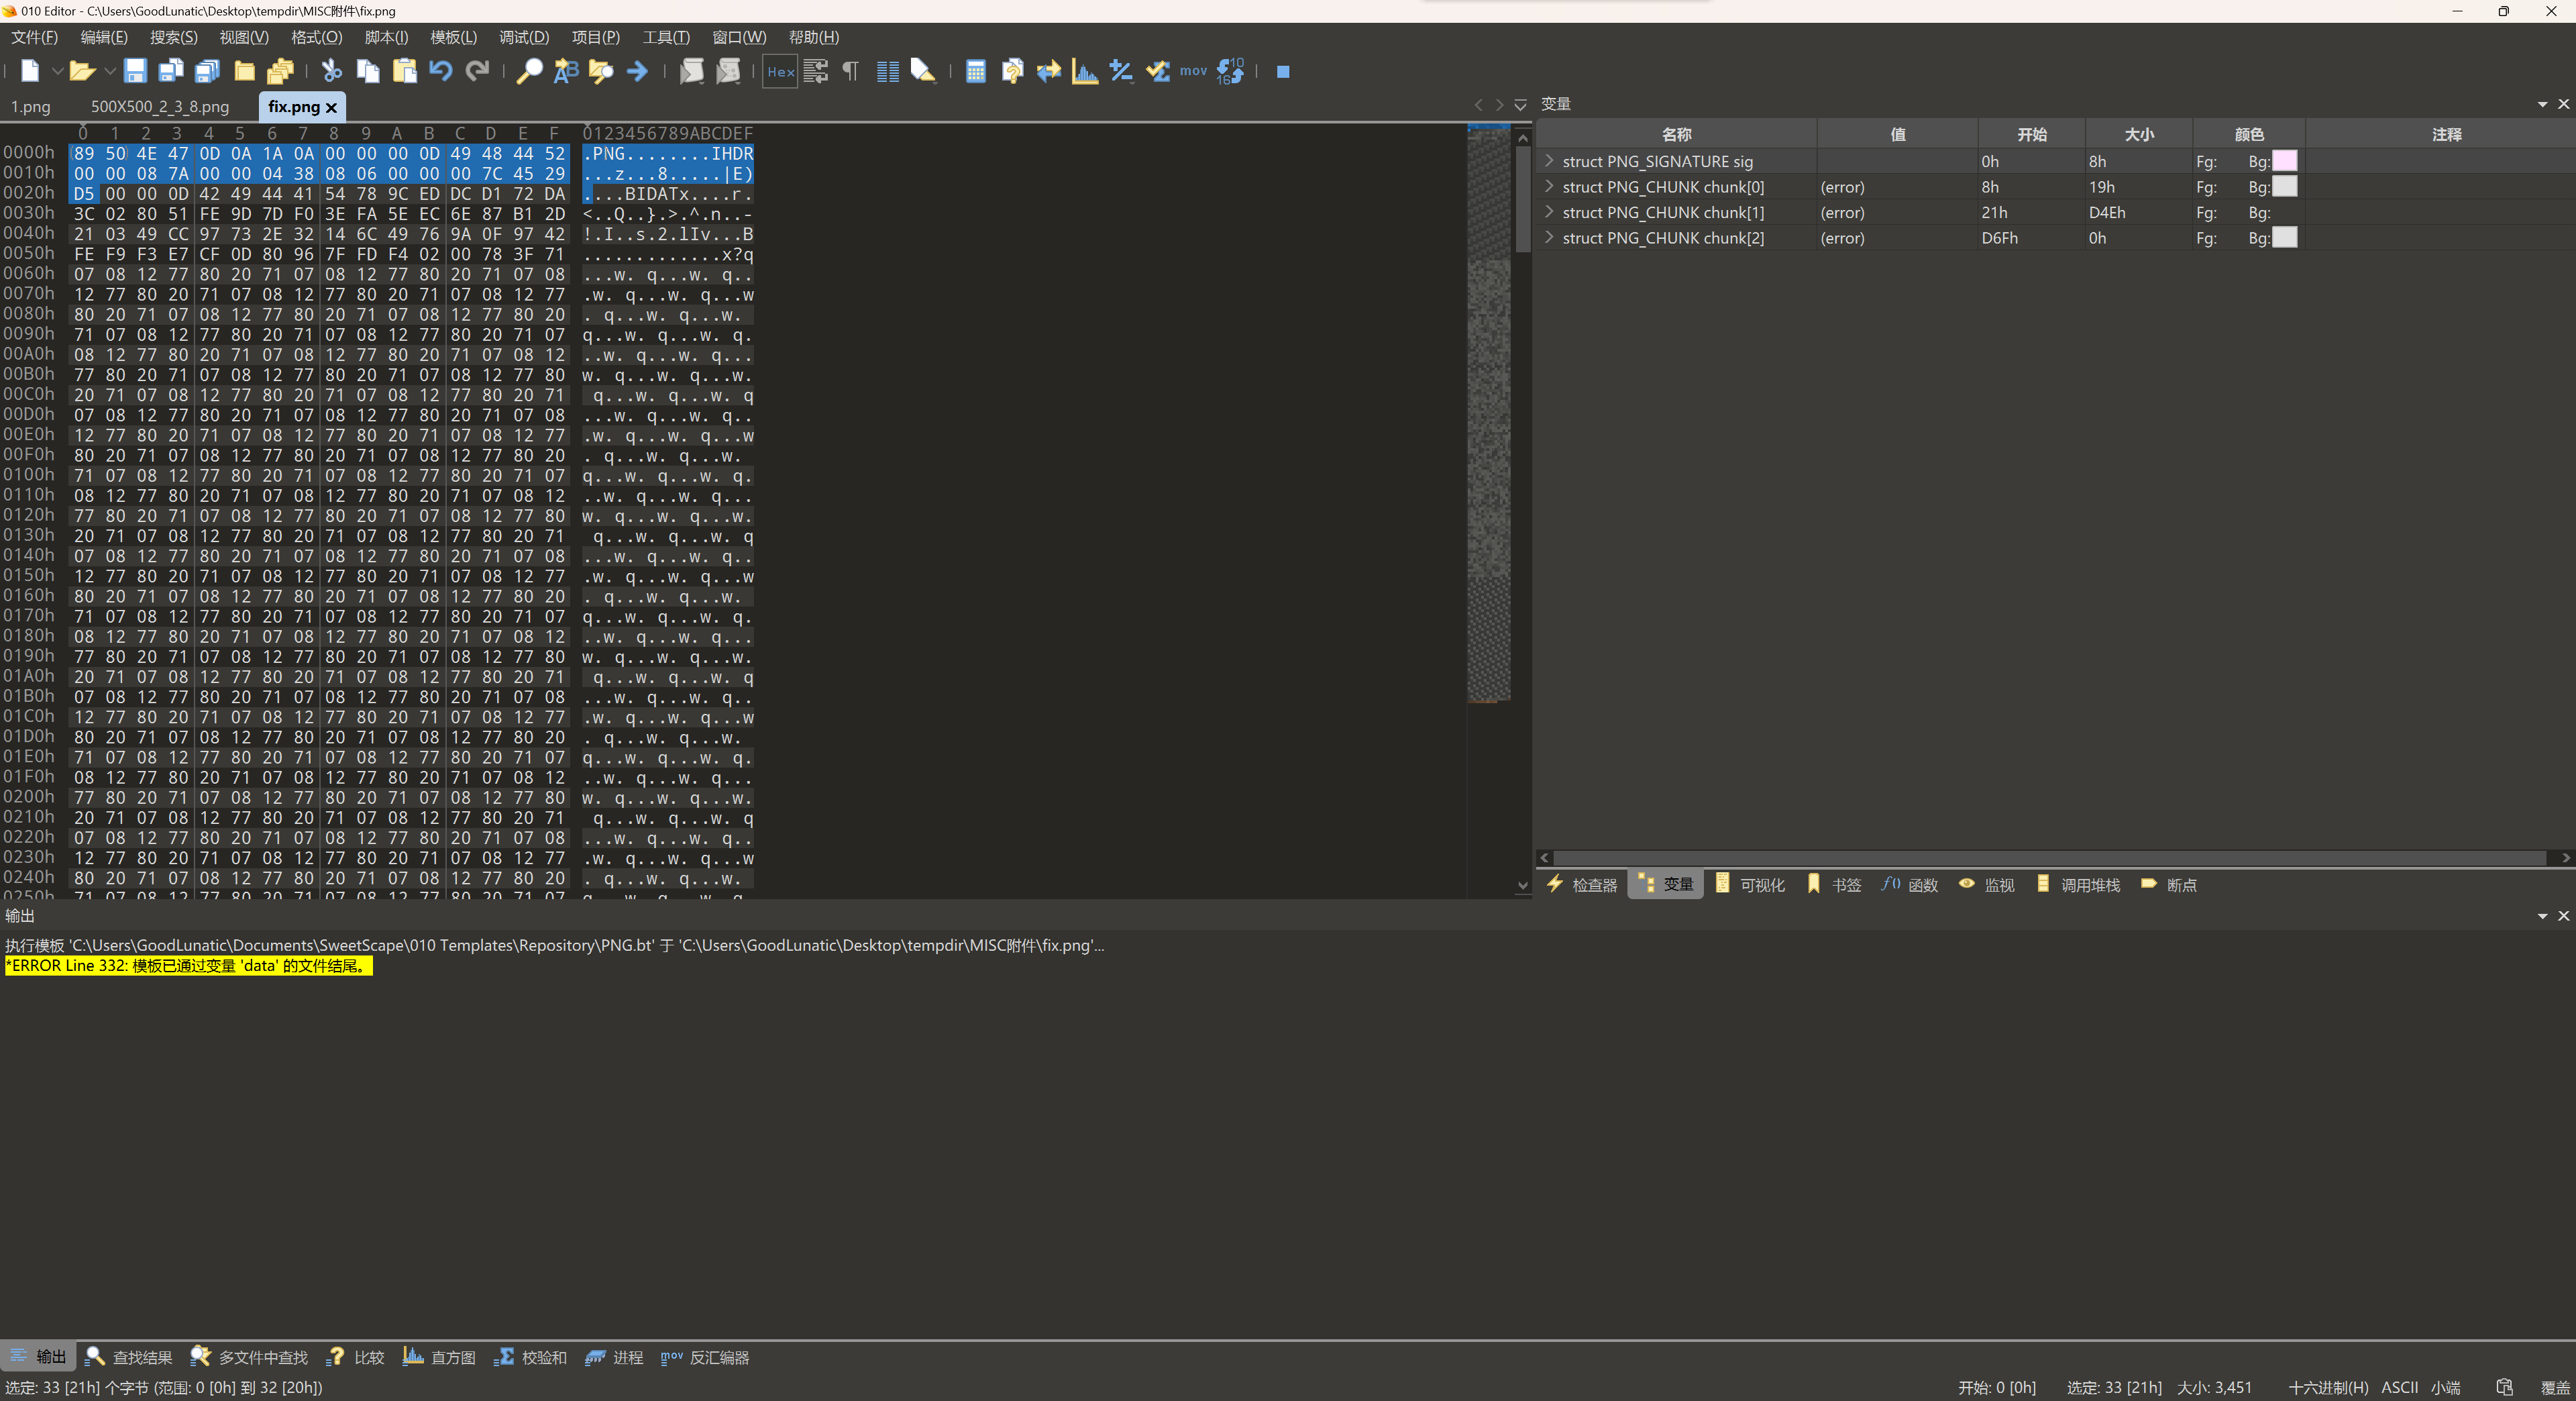This screenshot has height=1401, width=2576.
Task: Click the blue square stop icon
Action: coord(1283,72)
